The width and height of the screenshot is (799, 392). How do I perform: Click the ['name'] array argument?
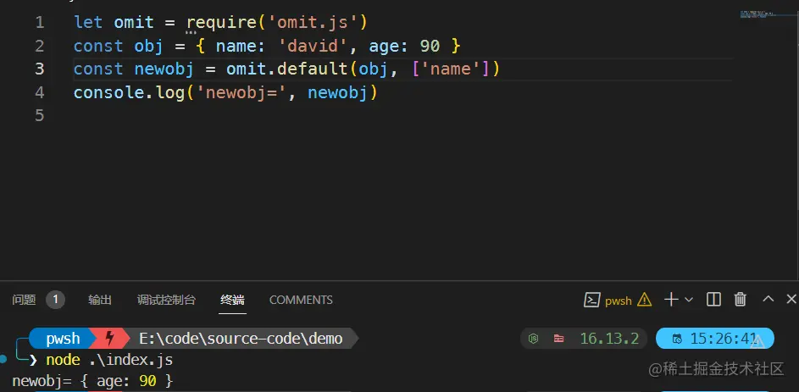(450, 69)
